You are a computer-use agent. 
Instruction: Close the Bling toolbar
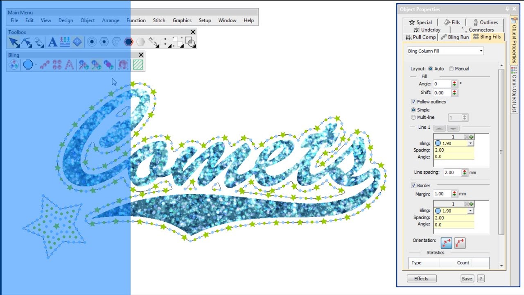pos(141,55)
